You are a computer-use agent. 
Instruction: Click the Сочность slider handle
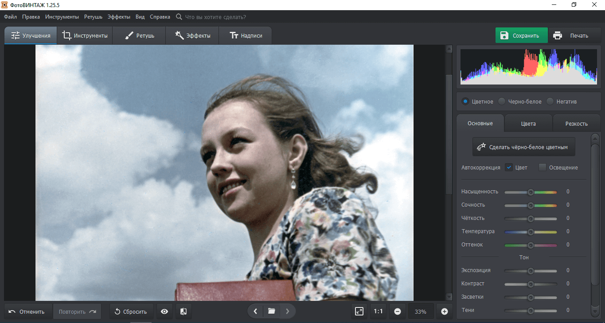(x=531, y=205)
